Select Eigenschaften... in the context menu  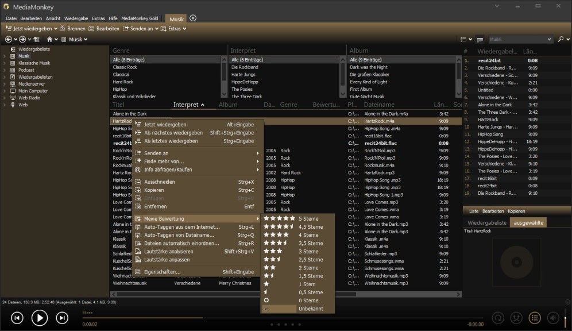pyautogui.click(x=162, y=272)
